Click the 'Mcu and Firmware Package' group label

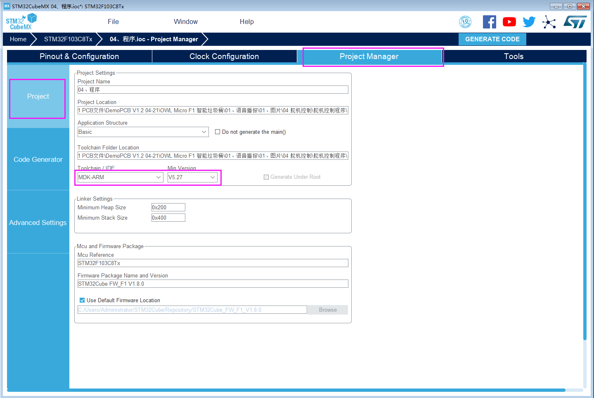pos(110,246)
